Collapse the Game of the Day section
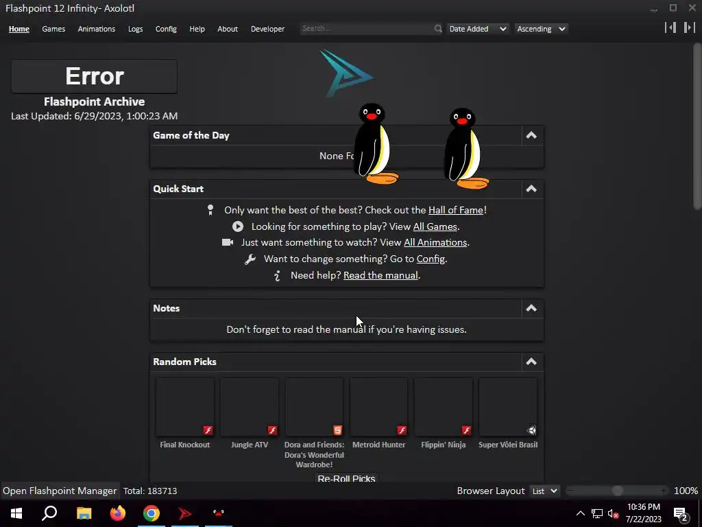Viewport: 702px width, 527px height. (x=531, y=135)
